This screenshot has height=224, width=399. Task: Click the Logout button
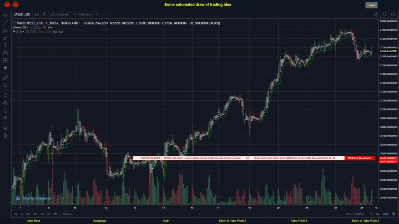[371, 5]
